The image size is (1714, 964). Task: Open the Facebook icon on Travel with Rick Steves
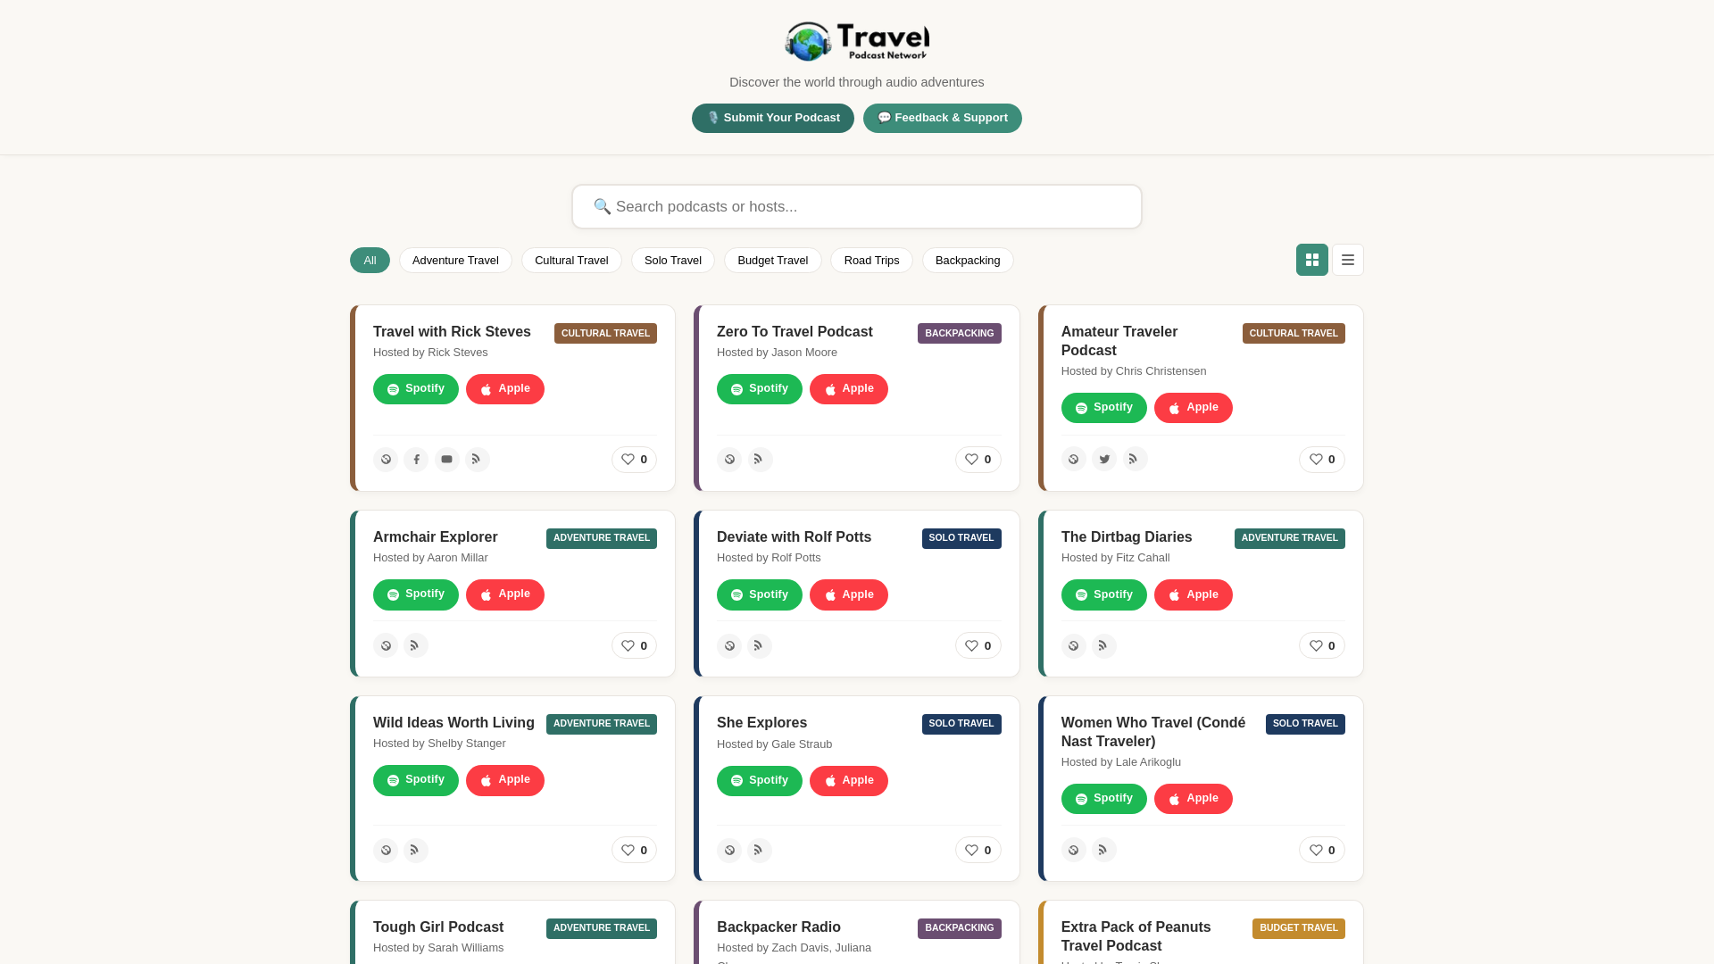(x=416, y=460)
